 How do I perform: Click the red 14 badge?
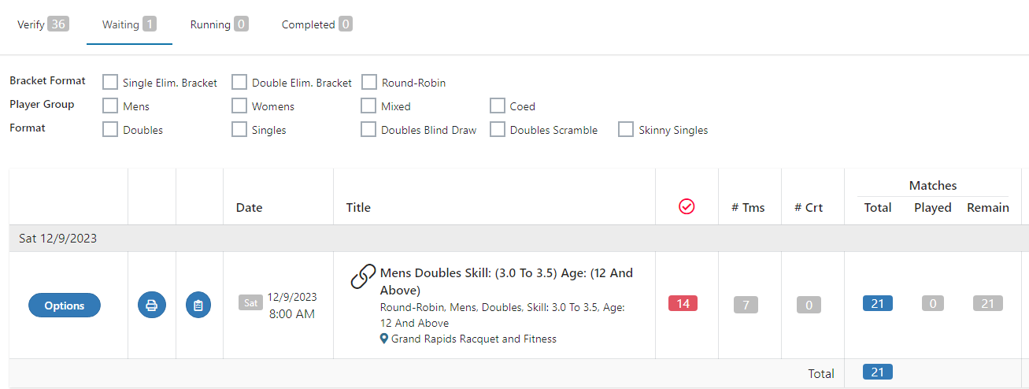point(683,304)
